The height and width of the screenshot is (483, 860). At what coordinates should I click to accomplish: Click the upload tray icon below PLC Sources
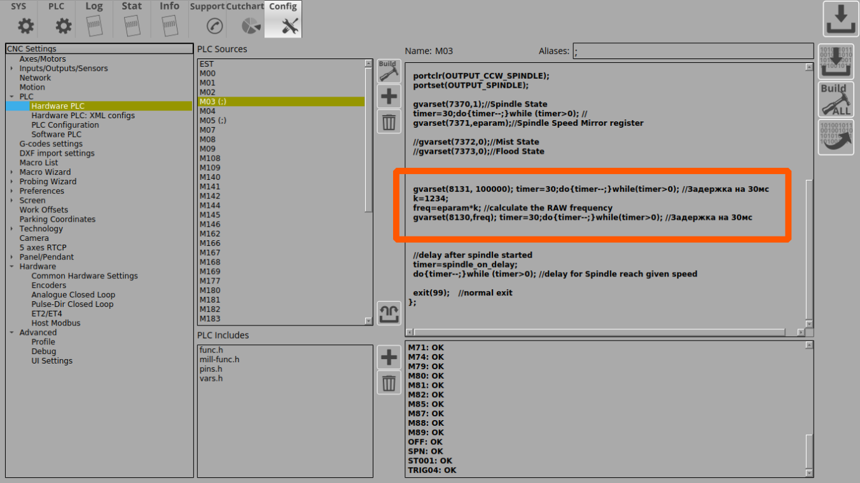tap(389, 313)
